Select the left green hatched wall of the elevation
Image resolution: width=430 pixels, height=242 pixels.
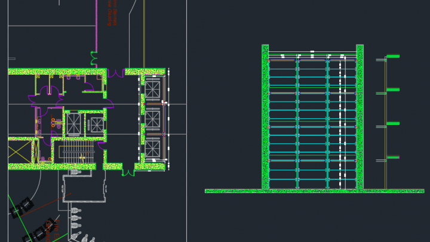[265, 117]
